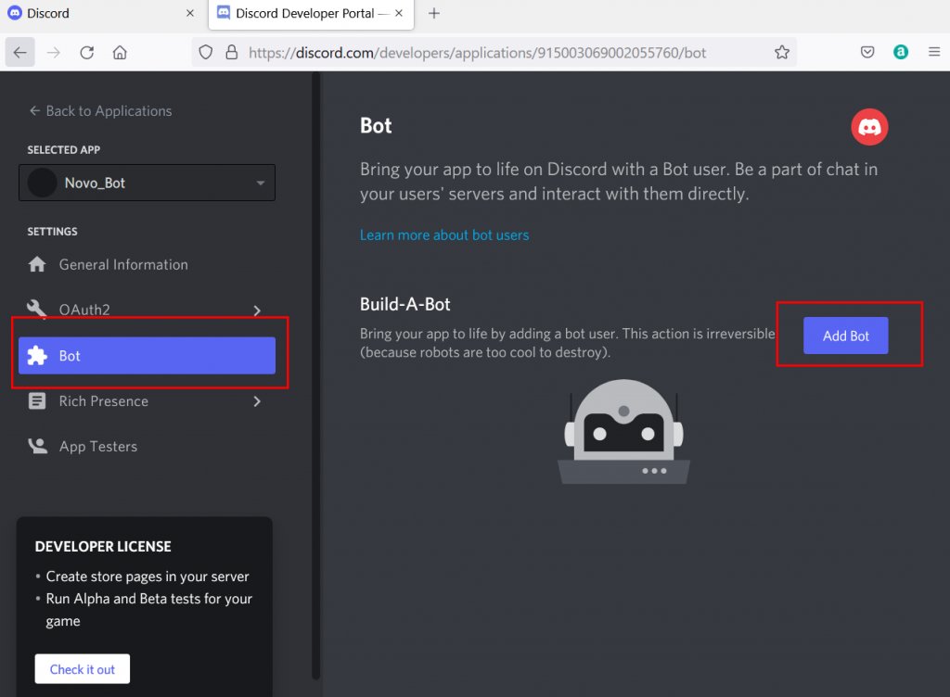The image size is (950, 697).
Task: Reload the current page
Action: point(86,53)
